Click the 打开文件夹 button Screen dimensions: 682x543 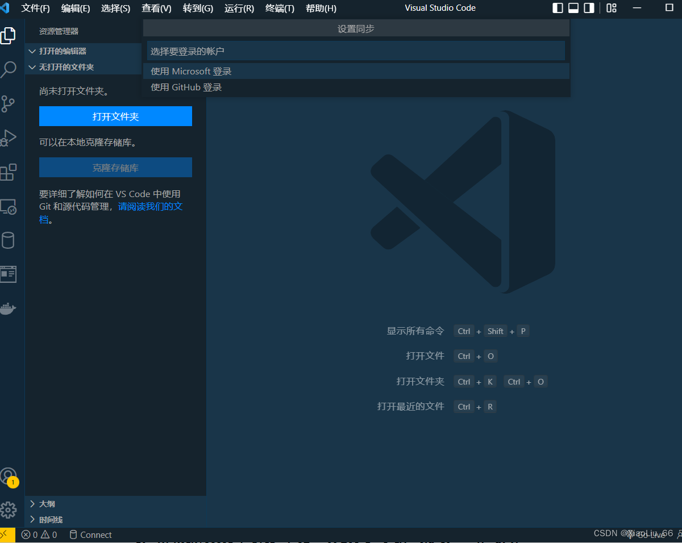point(115,116)
